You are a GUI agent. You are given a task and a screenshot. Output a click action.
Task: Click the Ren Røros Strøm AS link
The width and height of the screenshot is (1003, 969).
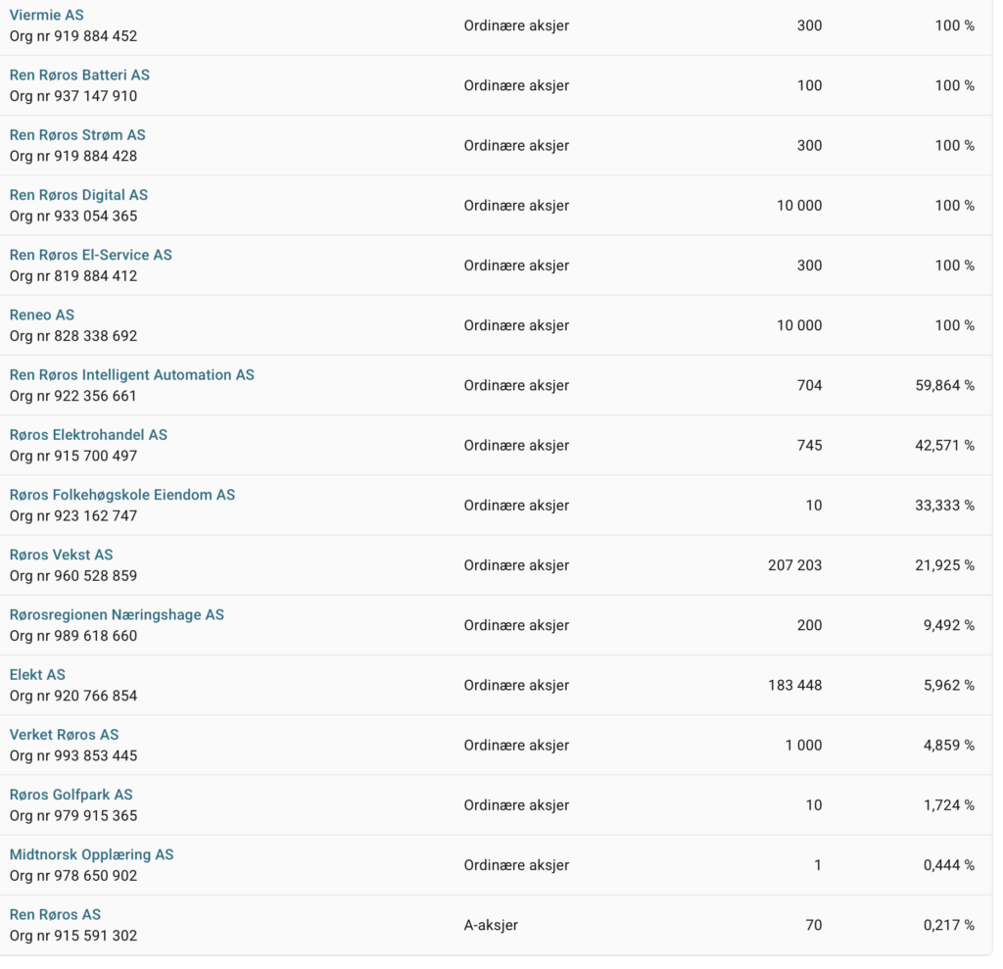click(77, 135)
